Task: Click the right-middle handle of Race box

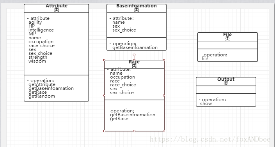Action: (164, 95)
